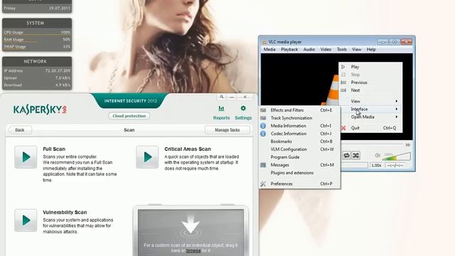Open the VLC Audio menu

pos(309,49)
